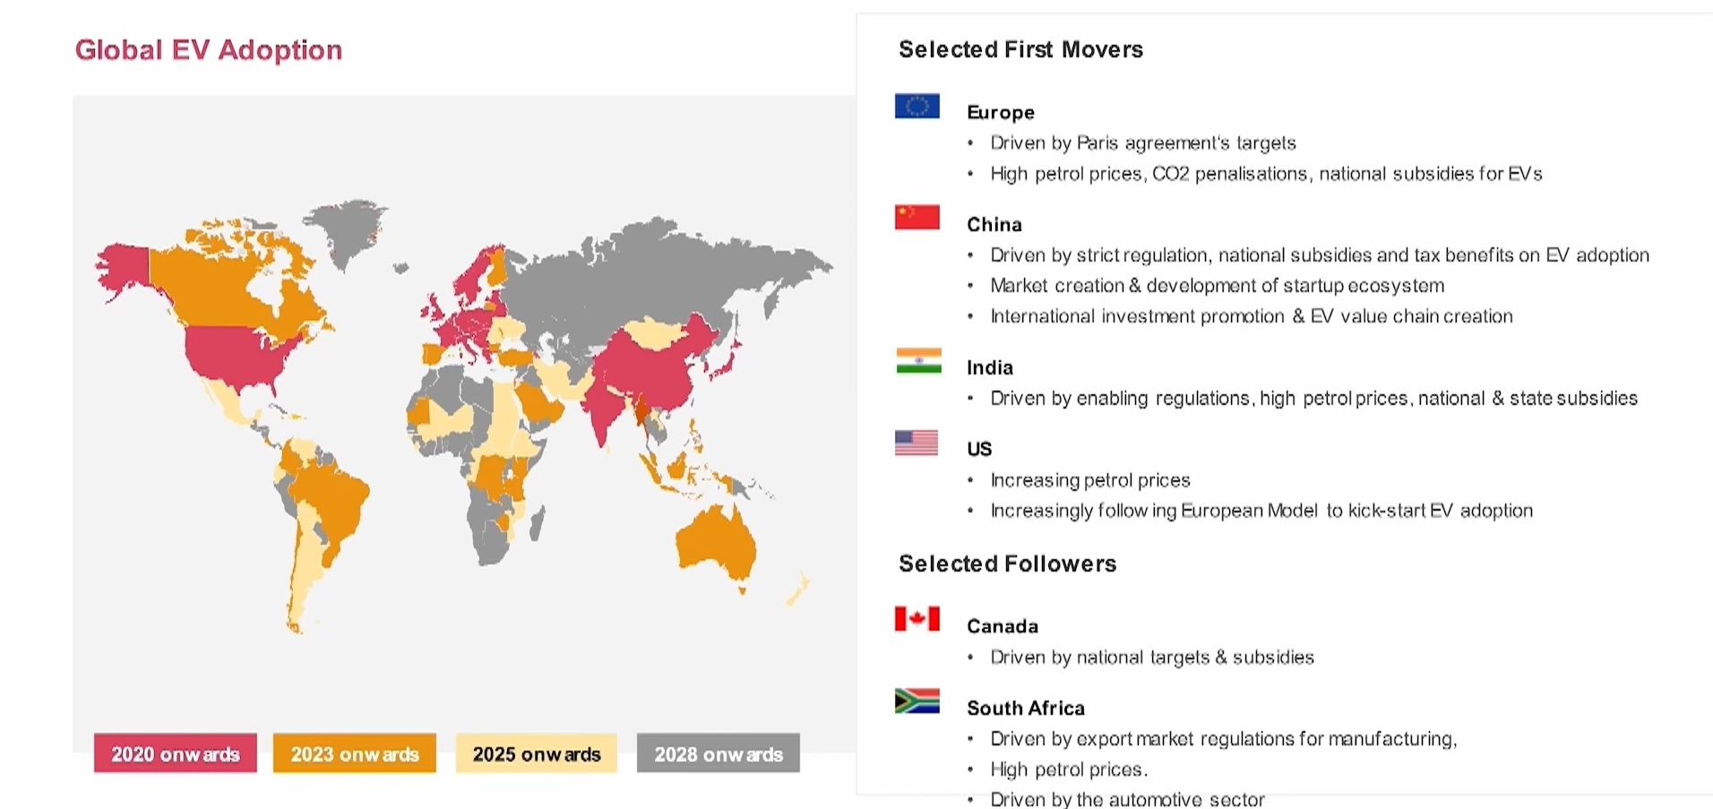Select the 2025 onwards legend box

tap(537, 753)
